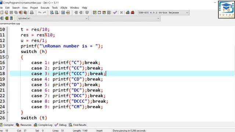Delete profiling information red icon
Image resolution: width=235 pixels, height=132 pixels.
click(x=133, y=12)
